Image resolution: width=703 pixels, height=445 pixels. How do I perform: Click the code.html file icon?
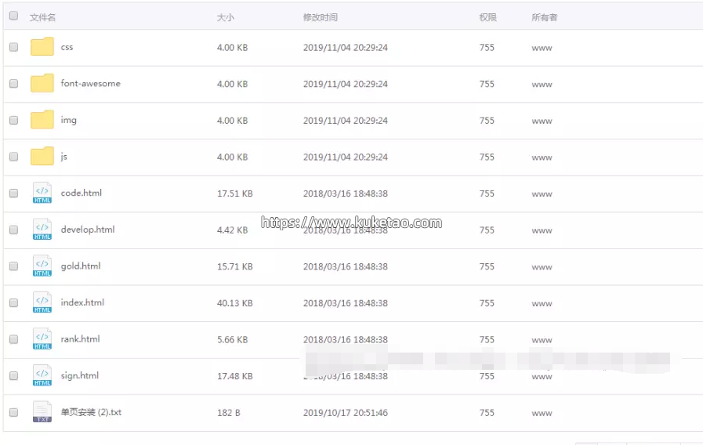[42, 193]
